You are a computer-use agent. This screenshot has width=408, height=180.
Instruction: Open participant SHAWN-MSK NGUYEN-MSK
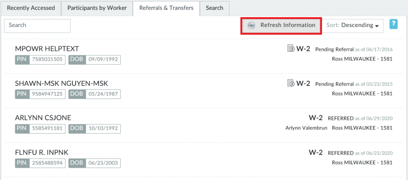click(61, 83)
